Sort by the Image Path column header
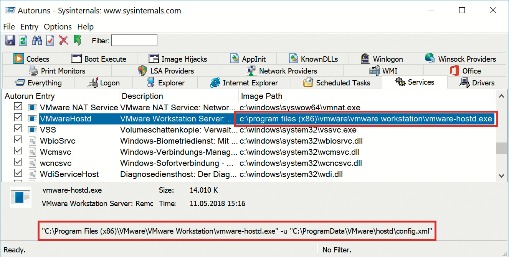 click(x=261, y=96)
